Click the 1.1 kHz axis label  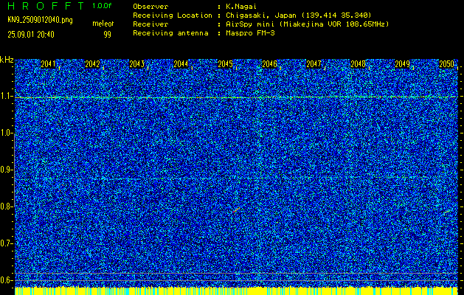[x=6, y=96]
